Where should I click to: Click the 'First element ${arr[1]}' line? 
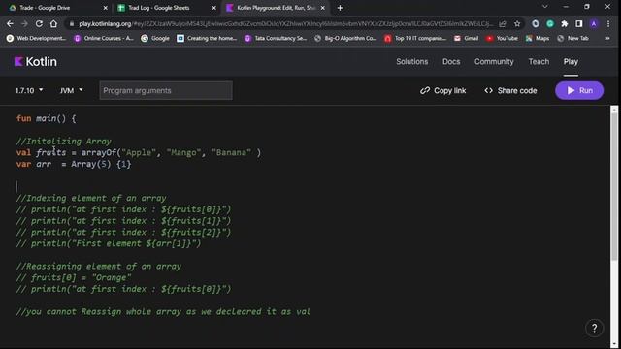(109, 243)
